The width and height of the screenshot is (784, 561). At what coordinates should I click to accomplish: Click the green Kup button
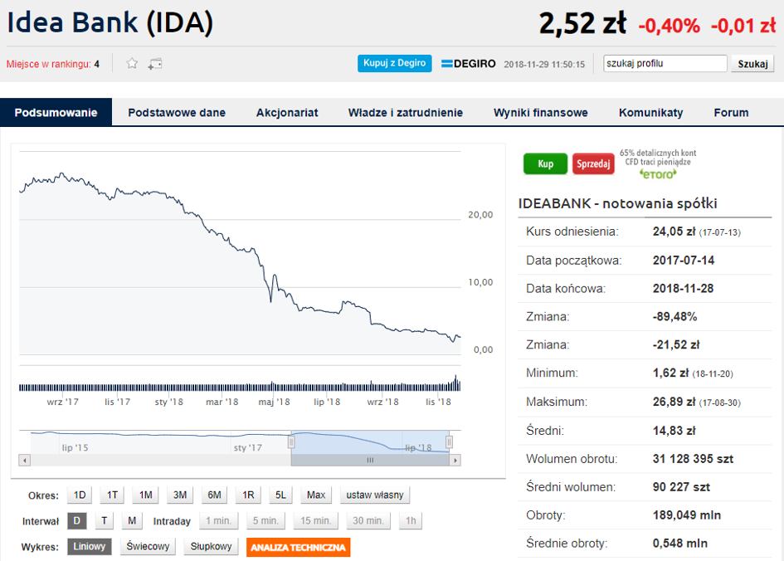tap(546, 163)
